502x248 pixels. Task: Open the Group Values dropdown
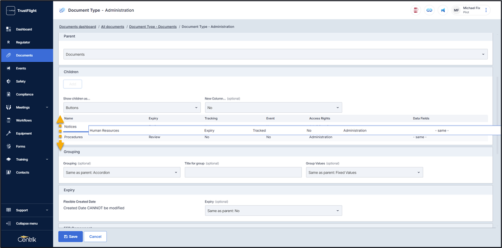pos(364,172)
